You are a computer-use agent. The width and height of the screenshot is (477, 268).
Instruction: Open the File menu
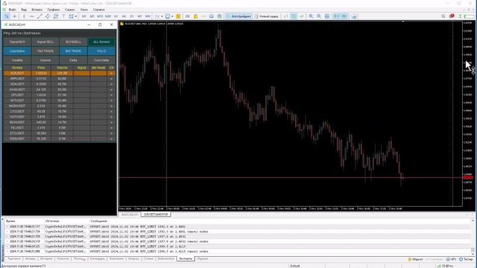pos(13,10)
